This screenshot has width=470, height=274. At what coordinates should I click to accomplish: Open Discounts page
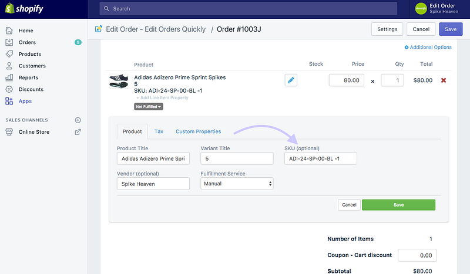coord(31,89)
